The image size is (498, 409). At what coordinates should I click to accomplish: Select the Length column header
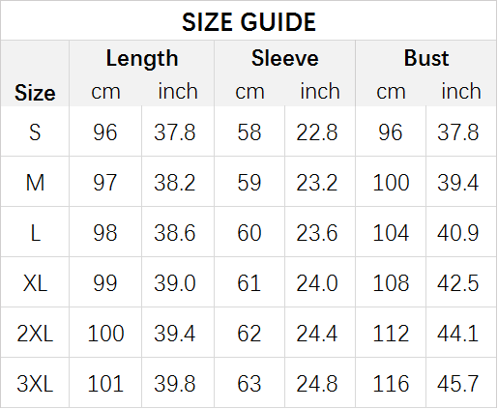pyautogui.click(x=142, y=59)
